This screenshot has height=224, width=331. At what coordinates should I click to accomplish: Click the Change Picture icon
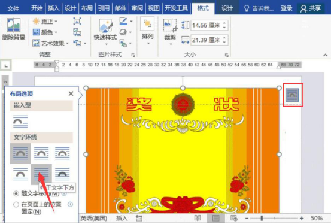point(77,32)
